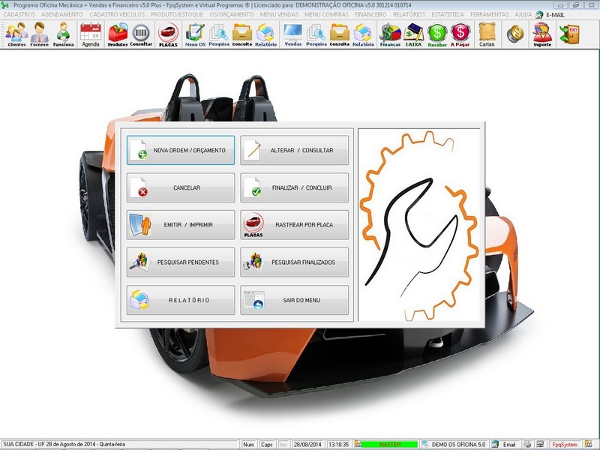The height and width of the screenshot is (450, 600).
Task: Open the Vendas monitor icon
Action: (x=293, y=34)
